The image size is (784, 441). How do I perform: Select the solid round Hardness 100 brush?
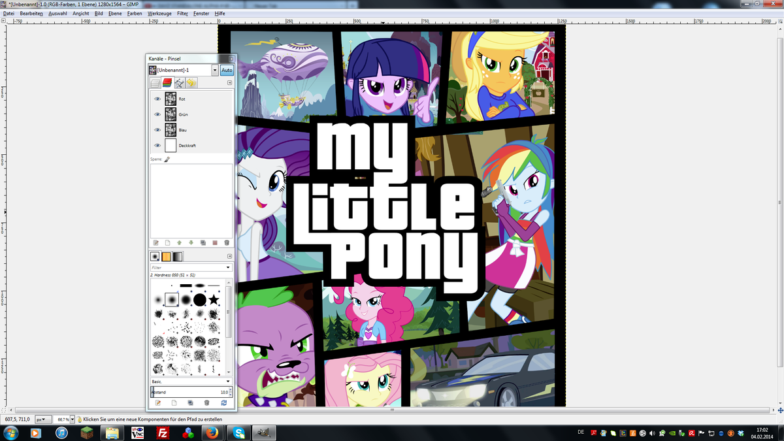pos(200,300)
